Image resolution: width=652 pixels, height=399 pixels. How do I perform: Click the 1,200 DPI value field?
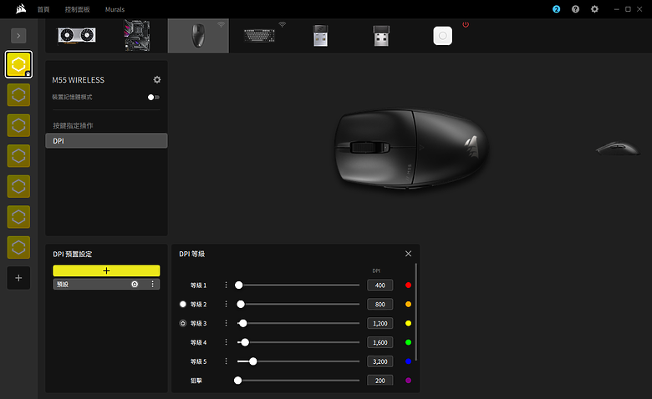(380, 323)
